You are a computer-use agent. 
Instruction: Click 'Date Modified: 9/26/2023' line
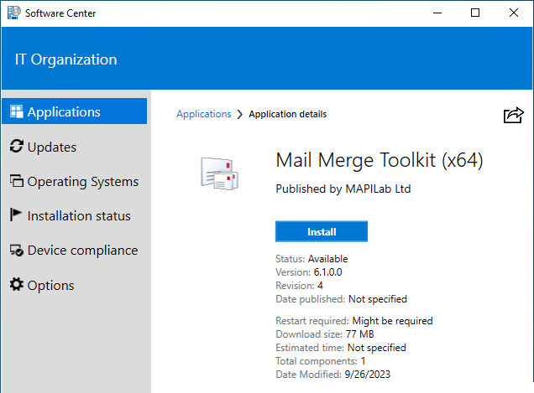click(x=332, y=375)
